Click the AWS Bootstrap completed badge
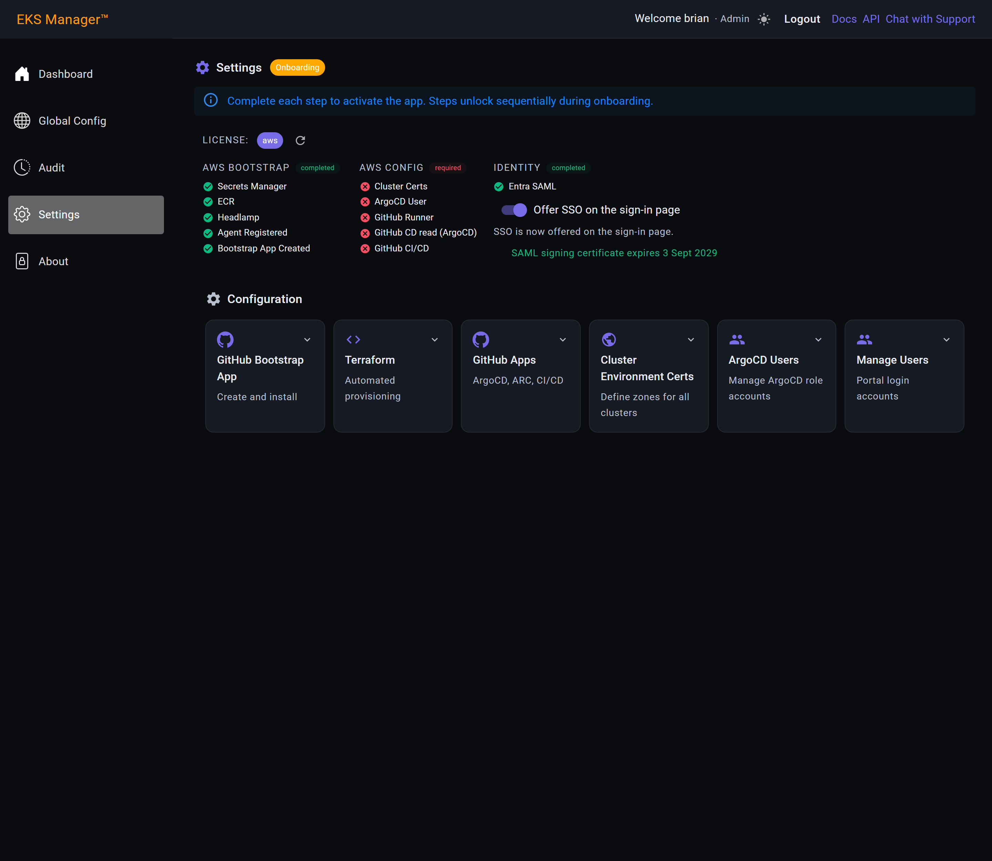 click(317, 168)
